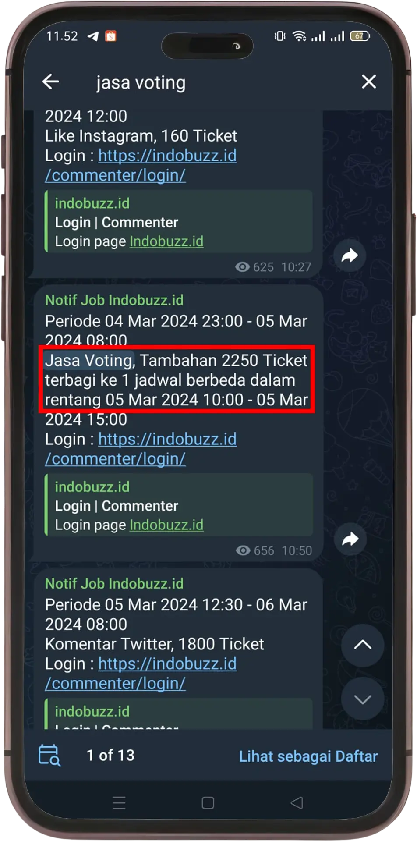Screen dimensions: 417x841
Task: Click Lihat sebagai Daftar
Action: point(308,756)
